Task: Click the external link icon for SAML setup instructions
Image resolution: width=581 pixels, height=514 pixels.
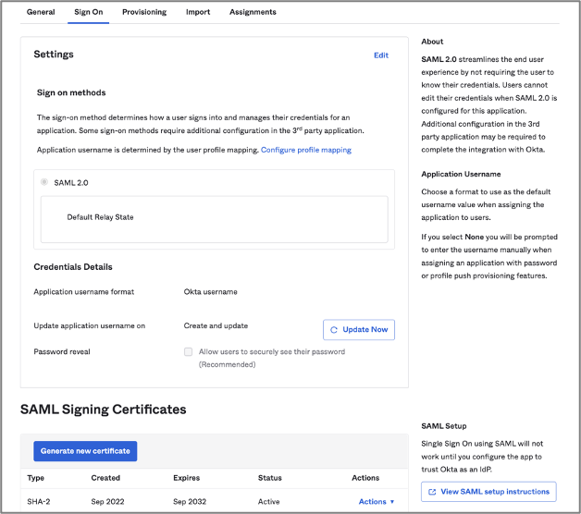Action: [x=433, y=491]
